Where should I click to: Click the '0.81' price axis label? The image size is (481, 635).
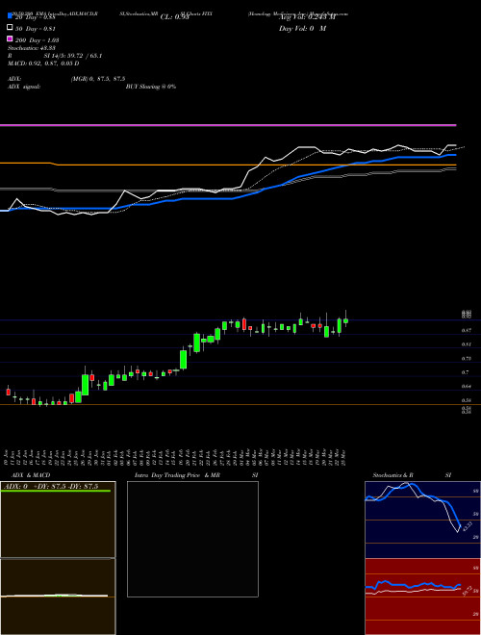pyautogui.click(x=466, y=344)
